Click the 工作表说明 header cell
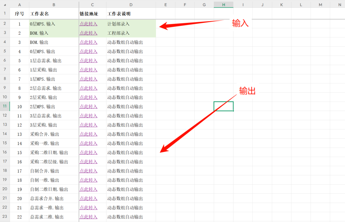This screenshot has width=345, height=222. pos(131,13)
